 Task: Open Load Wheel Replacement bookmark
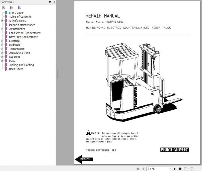point(25,33)
